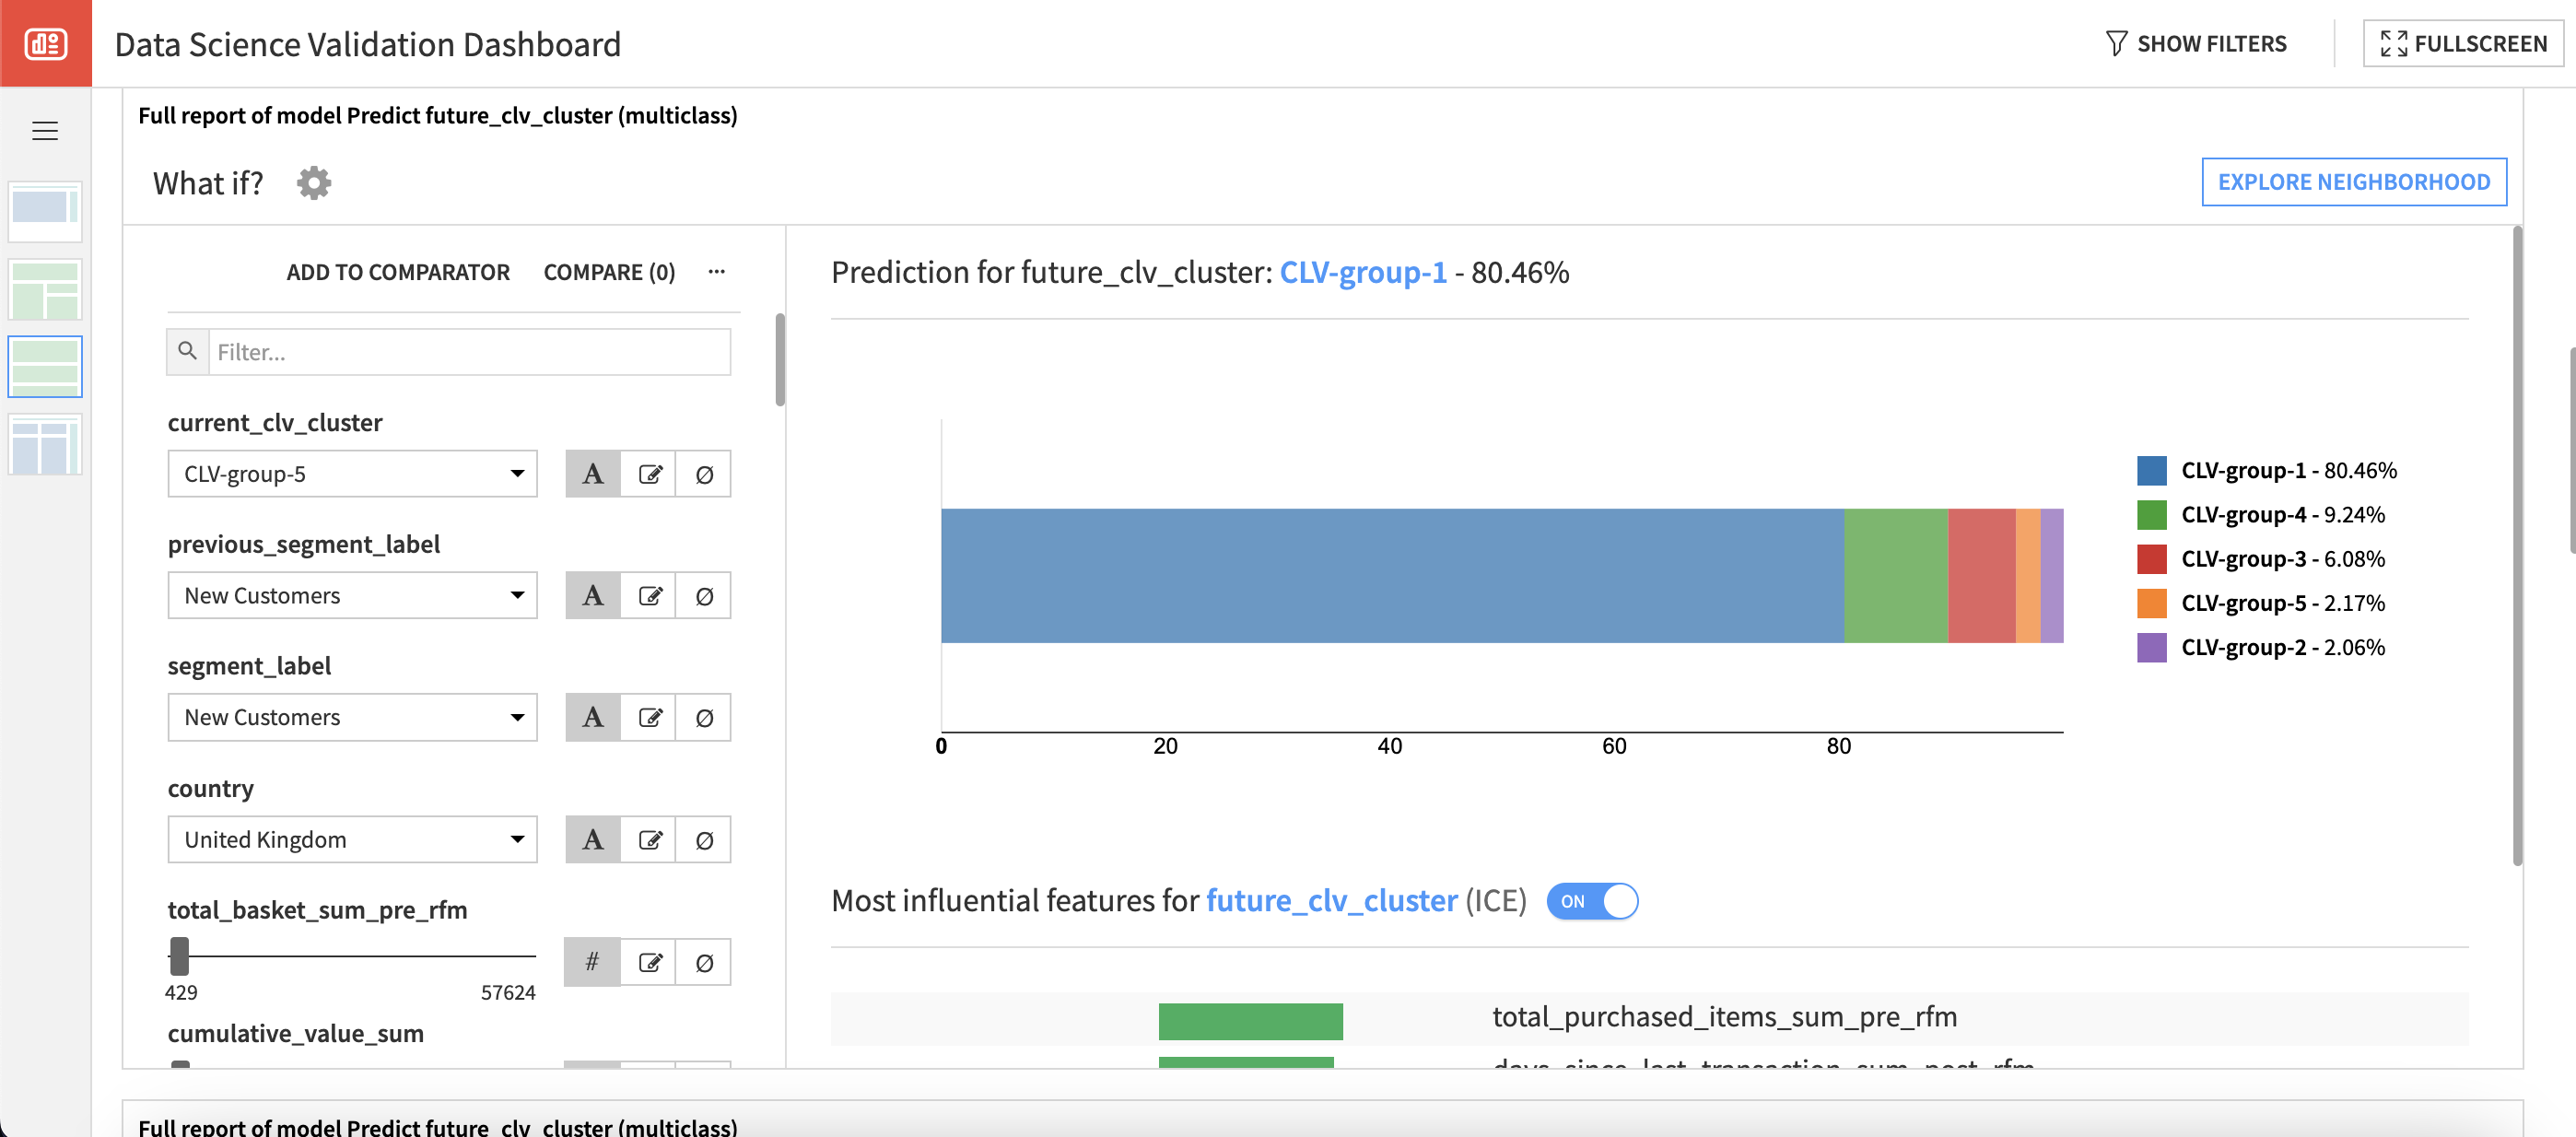The width and height of the screenshot is (2576, 1137).
Task: Click ignore (∅) icon for country feature
Action: tap(704, 840)
